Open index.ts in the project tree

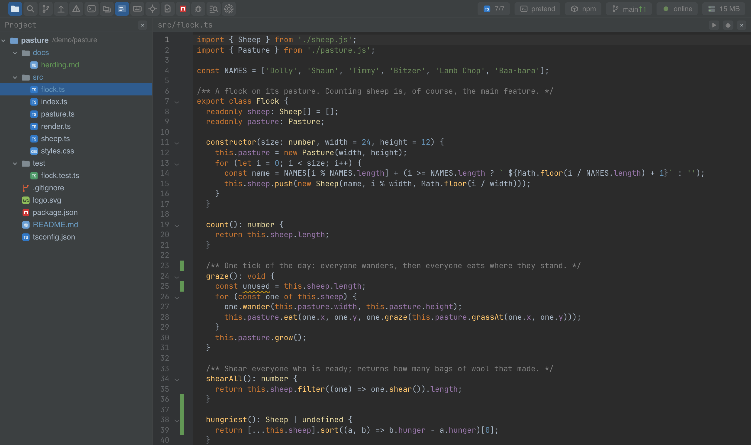tap(76, 102)
